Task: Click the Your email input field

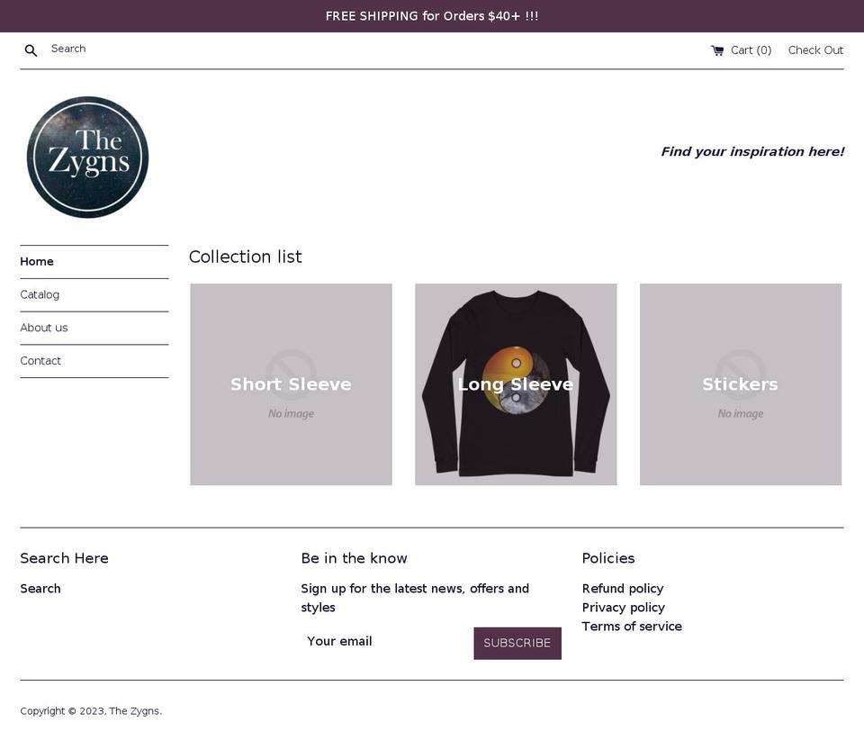Action: [x=378, y=642]
